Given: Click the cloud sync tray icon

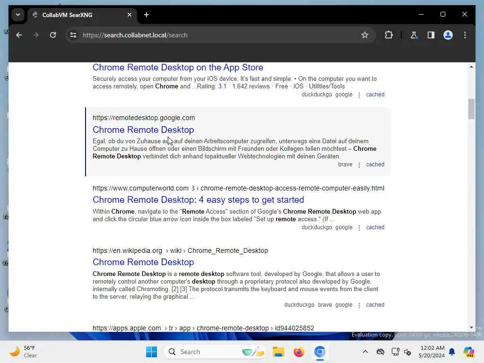Looking at the screenshot, I should [x=380, y=352].
